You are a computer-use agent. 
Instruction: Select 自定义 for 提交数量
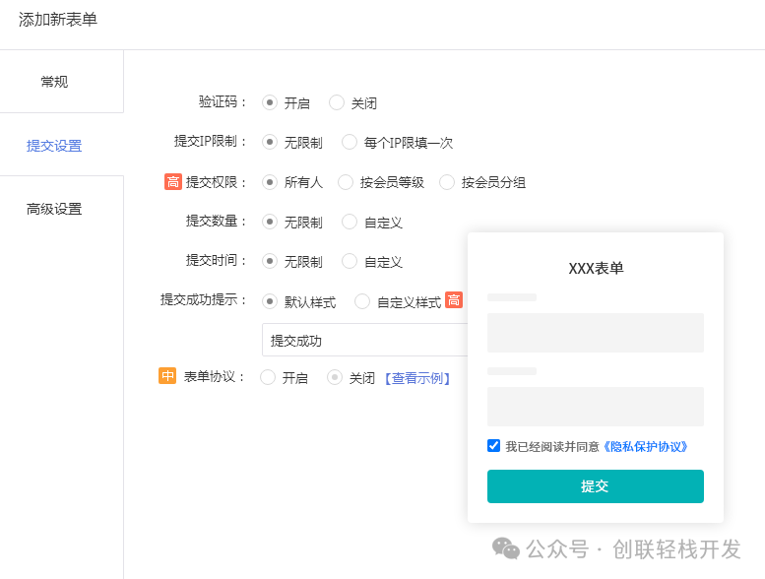pos(350,222)
